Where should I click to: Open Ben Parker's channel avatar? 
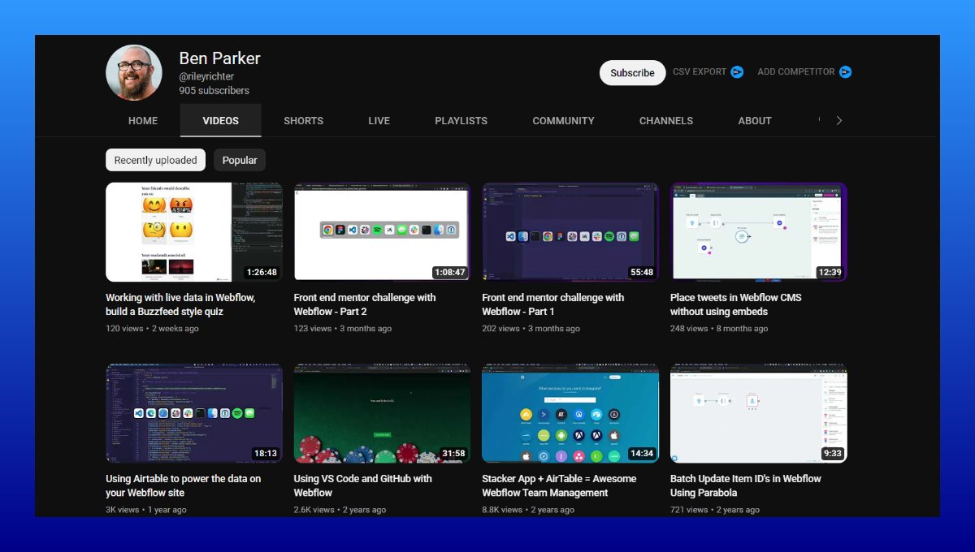tap(134, 72)
